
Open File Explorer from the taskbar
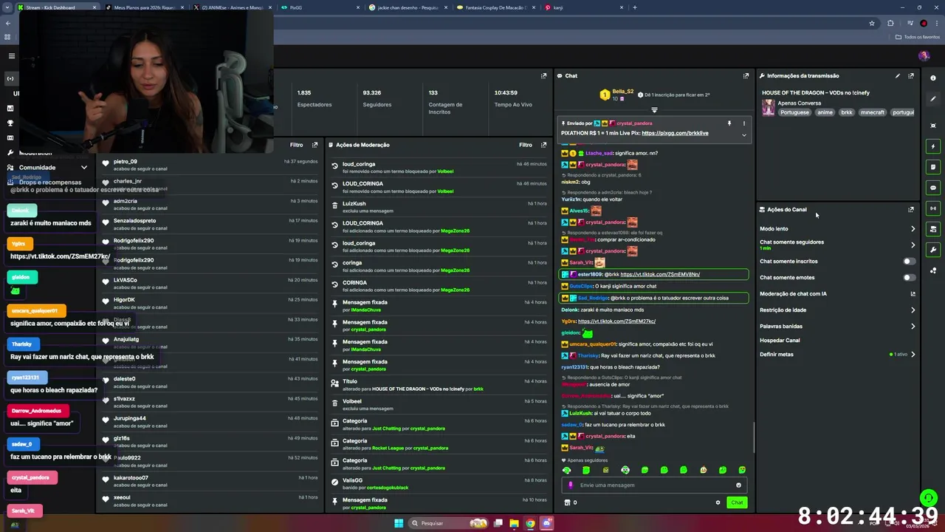(x=514, y=523)
